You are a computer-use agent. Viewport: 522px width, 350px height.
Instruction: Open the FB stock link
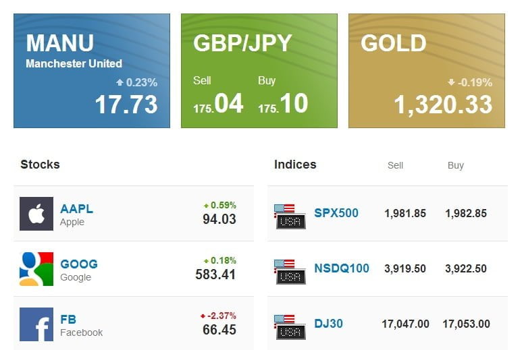point(68,319)
